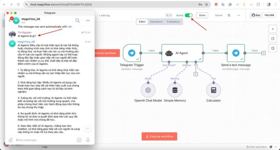The width and height of the screenshot is (280, 150).
Task: Switch to the Evaluations tab
Action: coord(173,22)
